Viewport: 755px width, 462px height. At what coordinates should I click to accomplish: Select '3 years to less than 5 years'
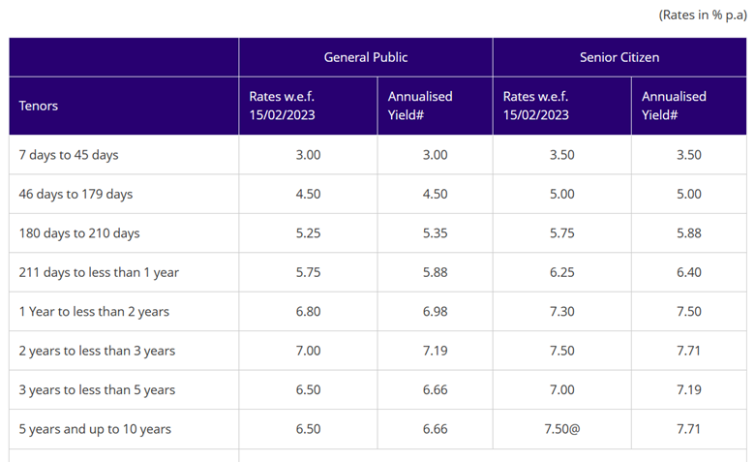click(x=97, y=389)
